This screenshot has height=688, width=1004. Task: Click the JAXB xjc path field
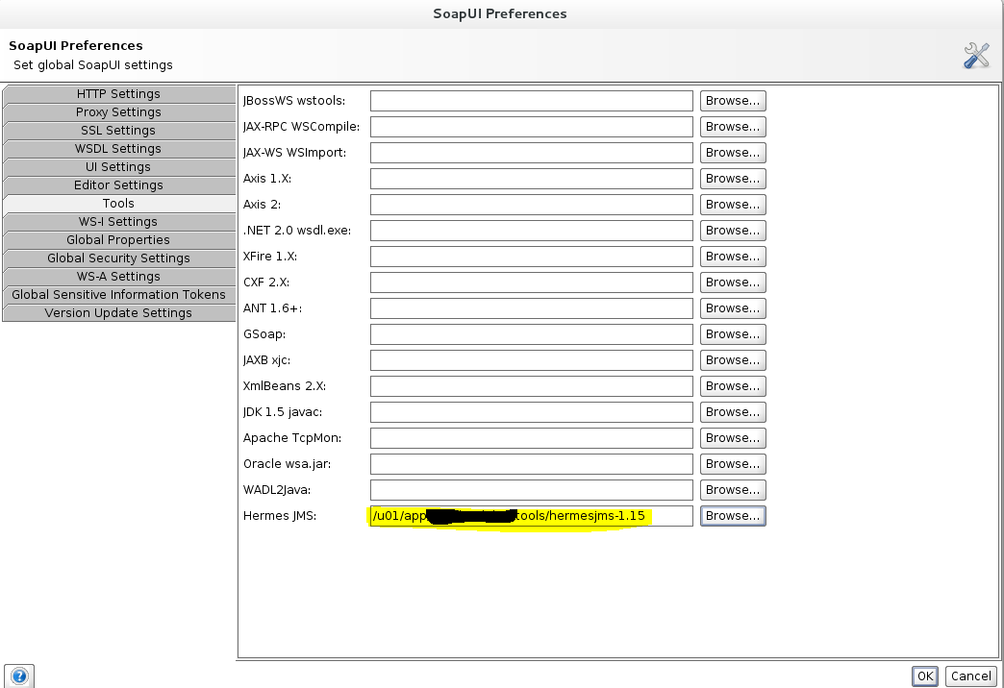(x=532, y=359)
